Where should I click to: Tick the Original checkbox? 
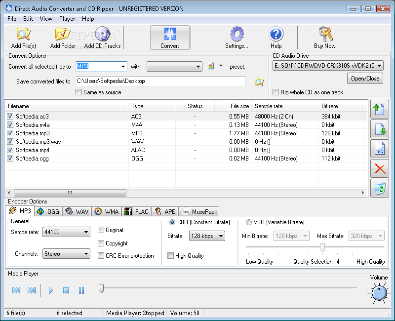101,230
